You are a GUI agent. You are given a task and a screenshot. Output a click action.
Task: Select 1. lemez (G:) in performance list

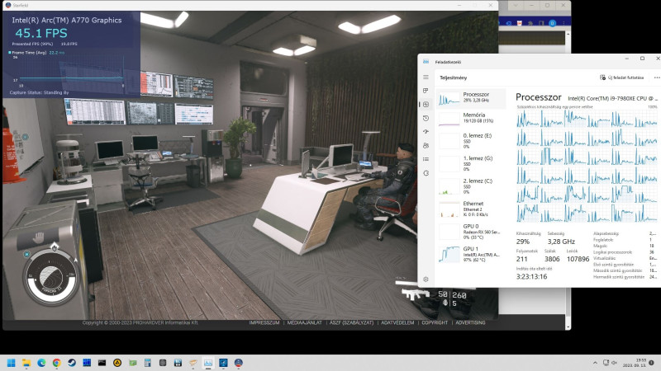click(x=471, y=163)
